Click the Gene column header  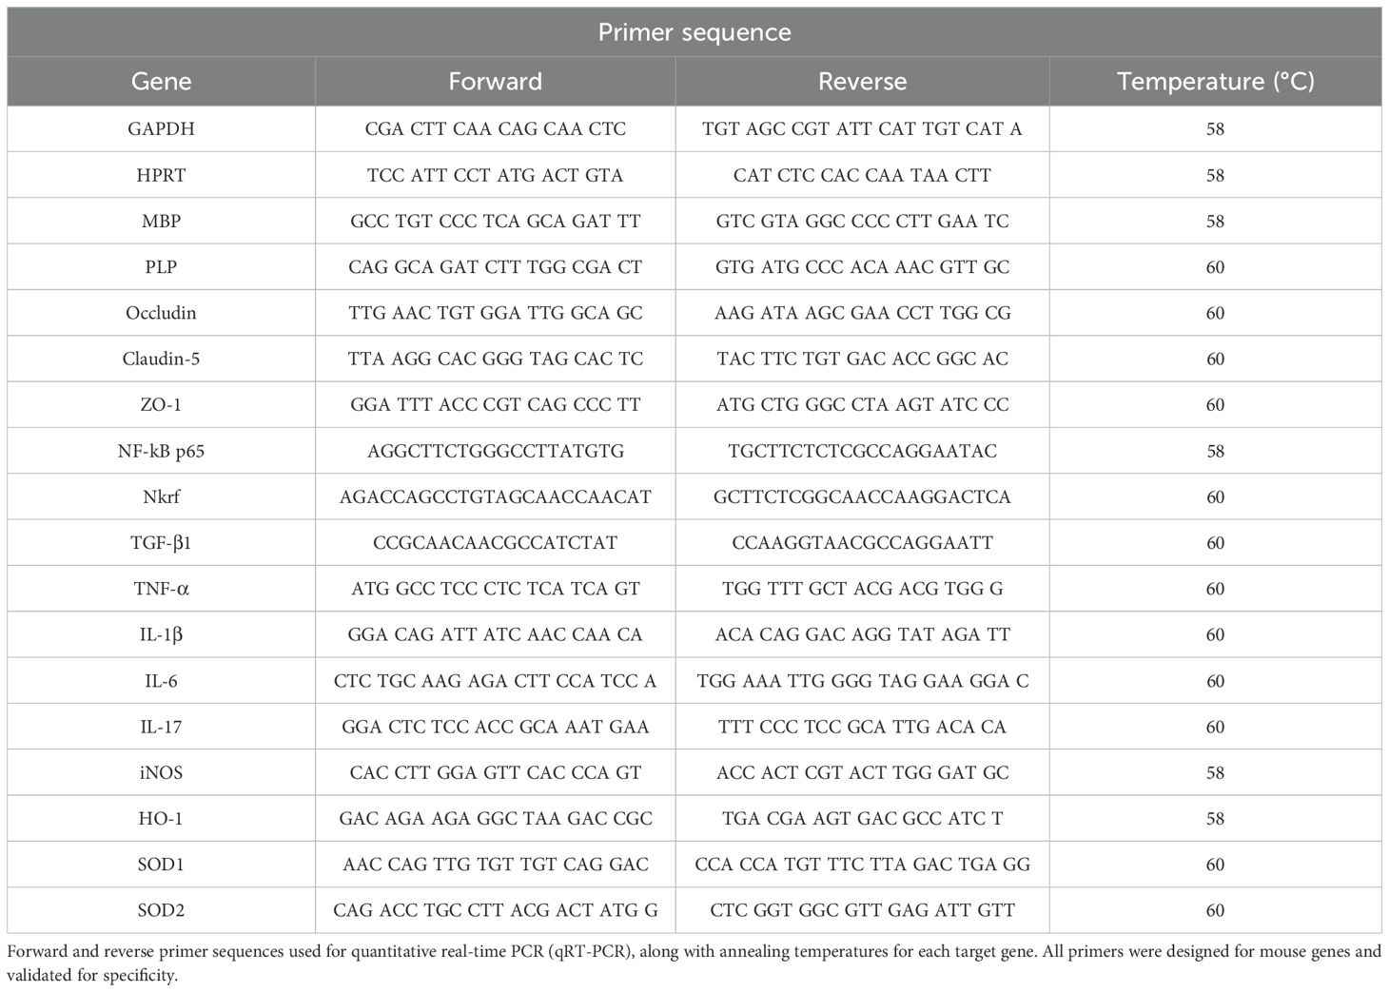(x=161, y=82)
